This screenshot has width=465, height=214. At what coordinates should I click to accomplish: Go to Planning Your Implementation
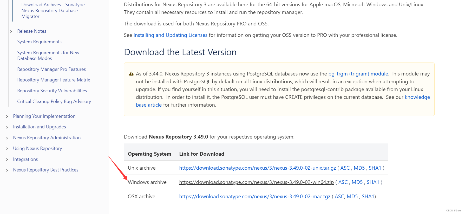pos(44,116)
